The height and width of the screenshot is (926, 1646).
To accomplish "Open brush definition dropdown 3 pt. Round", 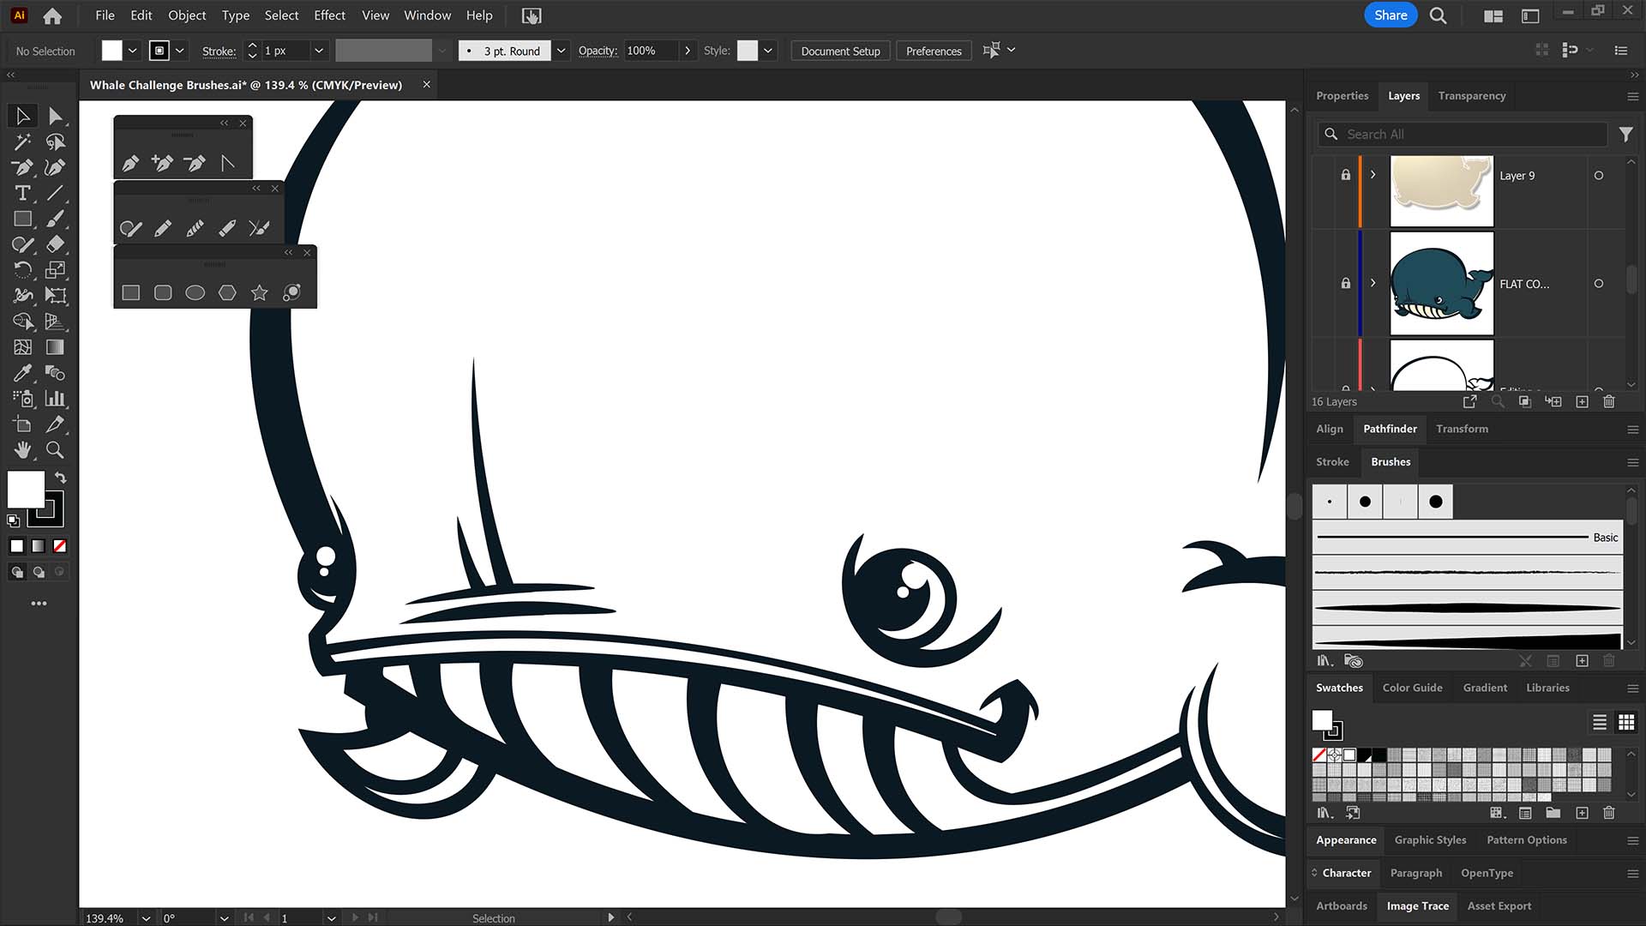I will 561,51.
